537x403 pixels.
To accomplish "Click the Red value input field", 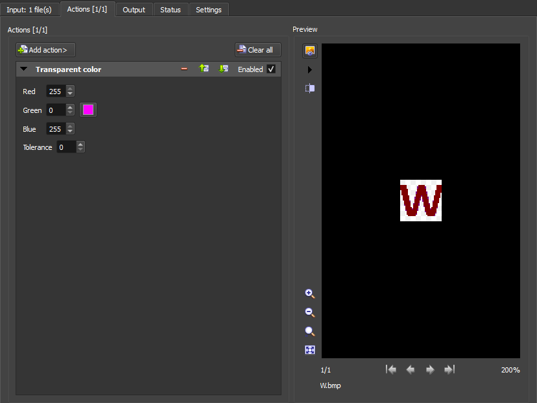I will point(56,92).
